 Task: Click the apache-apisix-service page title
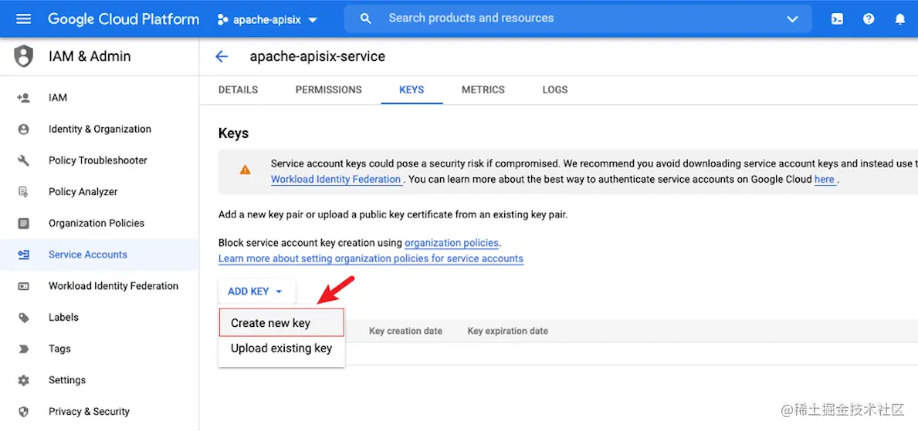click(x=317, y=56)
